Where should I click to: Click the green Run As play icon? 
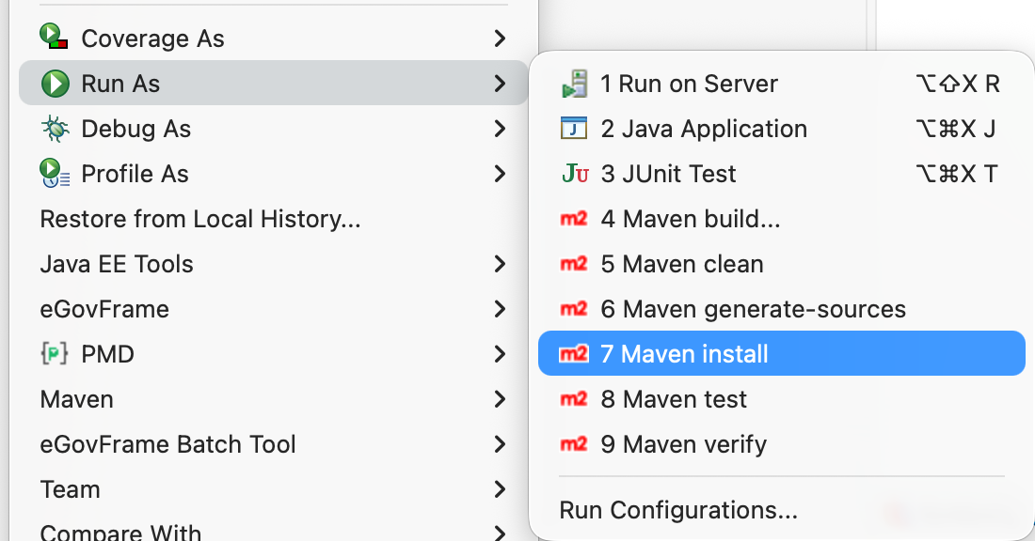coord(56,84)
